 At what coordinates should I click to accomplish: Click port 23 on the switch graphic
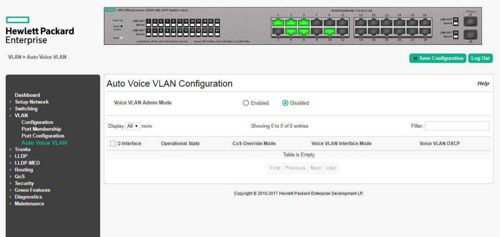click(425, 23)
